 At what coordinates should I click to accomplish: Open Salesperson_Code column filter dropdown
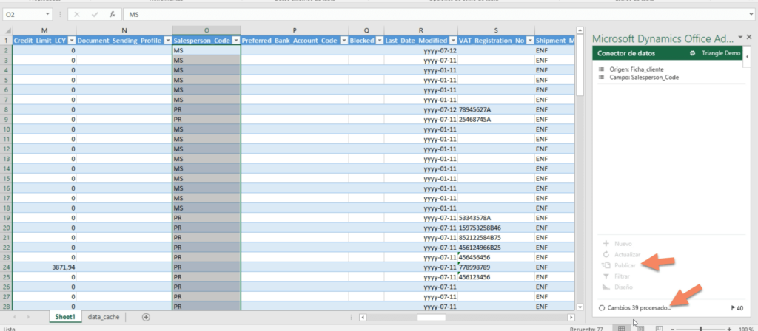point(235,41)
